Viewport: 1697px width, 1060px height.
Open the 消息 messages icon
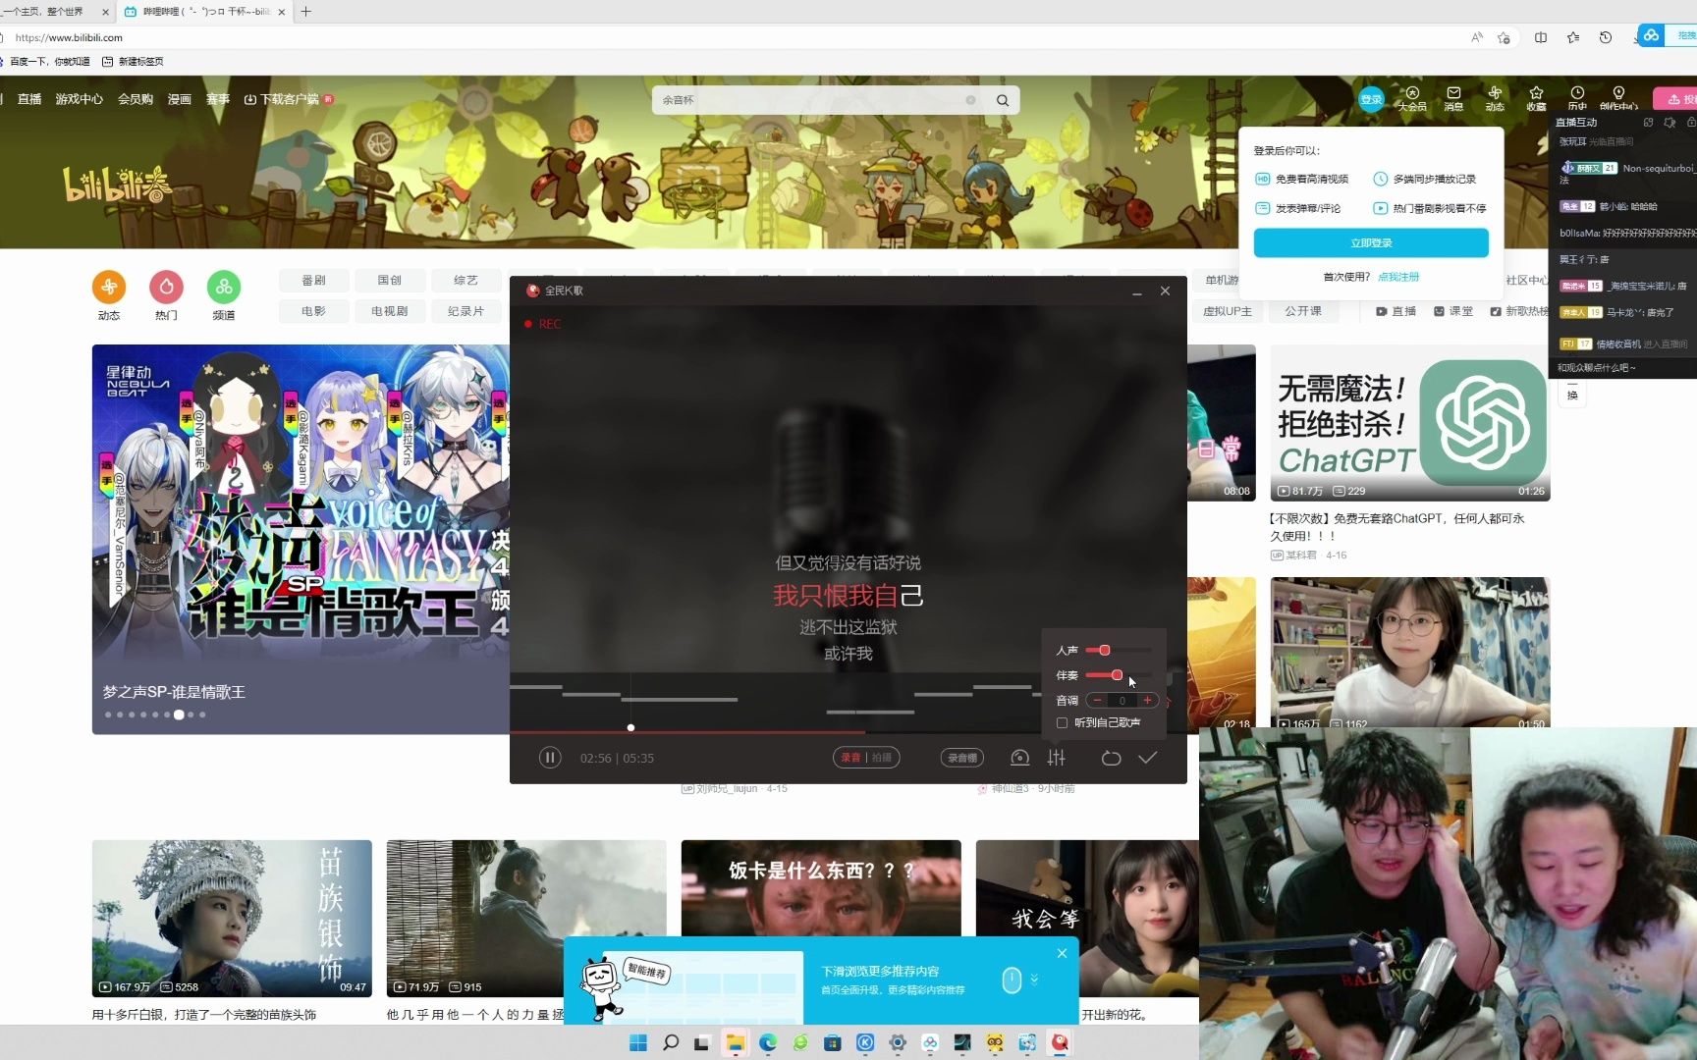pyautogui.click(x=1453, y=98)
